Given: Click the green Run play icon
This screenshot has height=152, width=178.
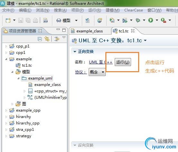Looking at the screenshot, I should coord(151,20).
